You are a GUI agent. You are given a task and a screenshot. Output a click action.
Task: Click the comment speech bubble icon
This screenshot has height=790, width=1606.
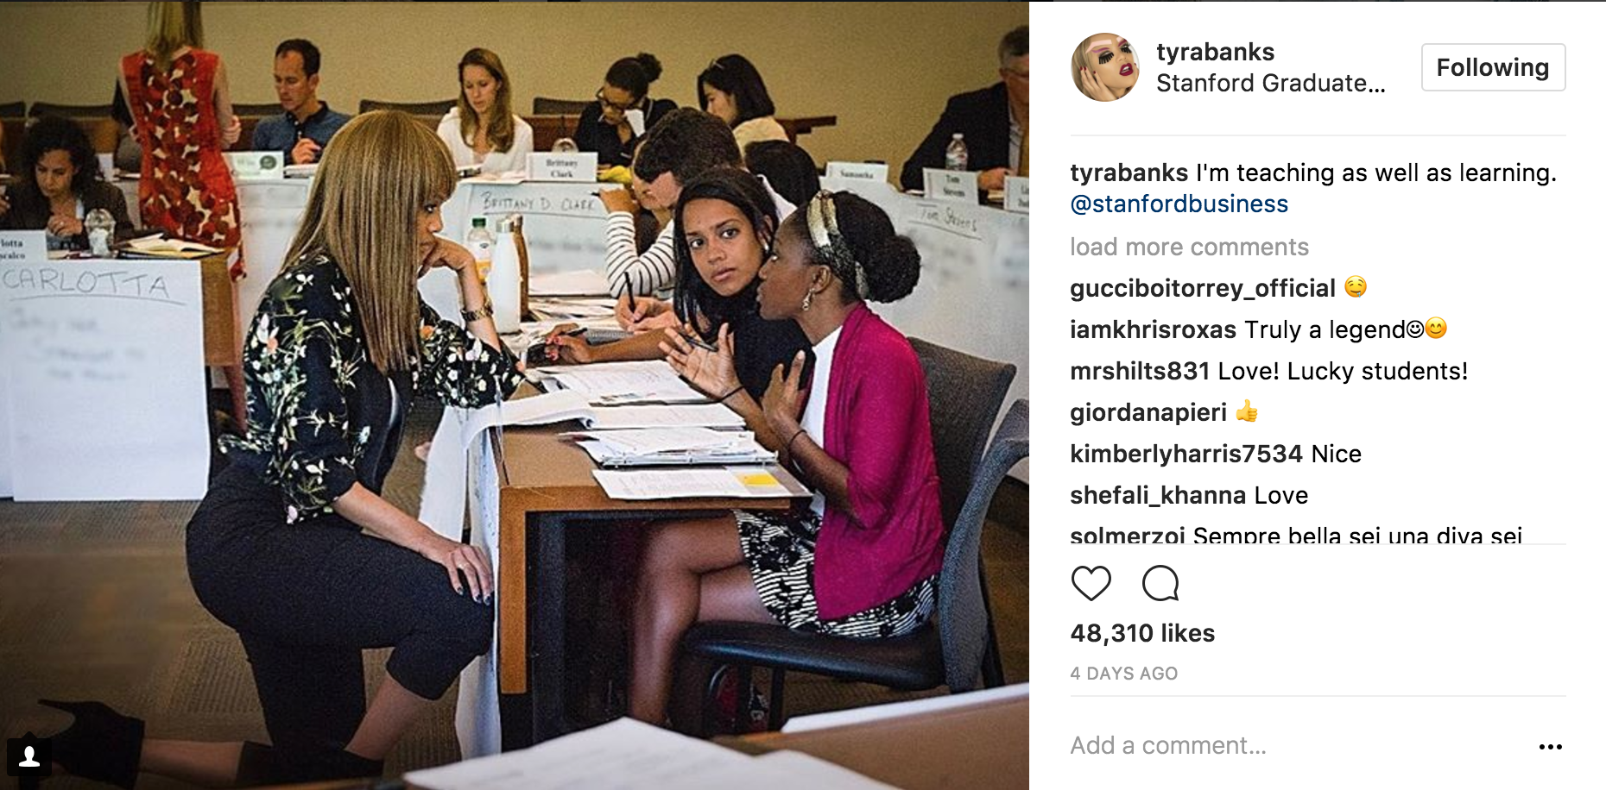coord(1160,583)
